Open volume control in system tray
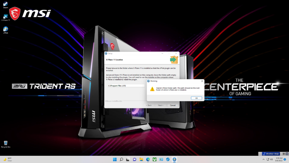Screen dimensions: 289x163 coord(271,159)
